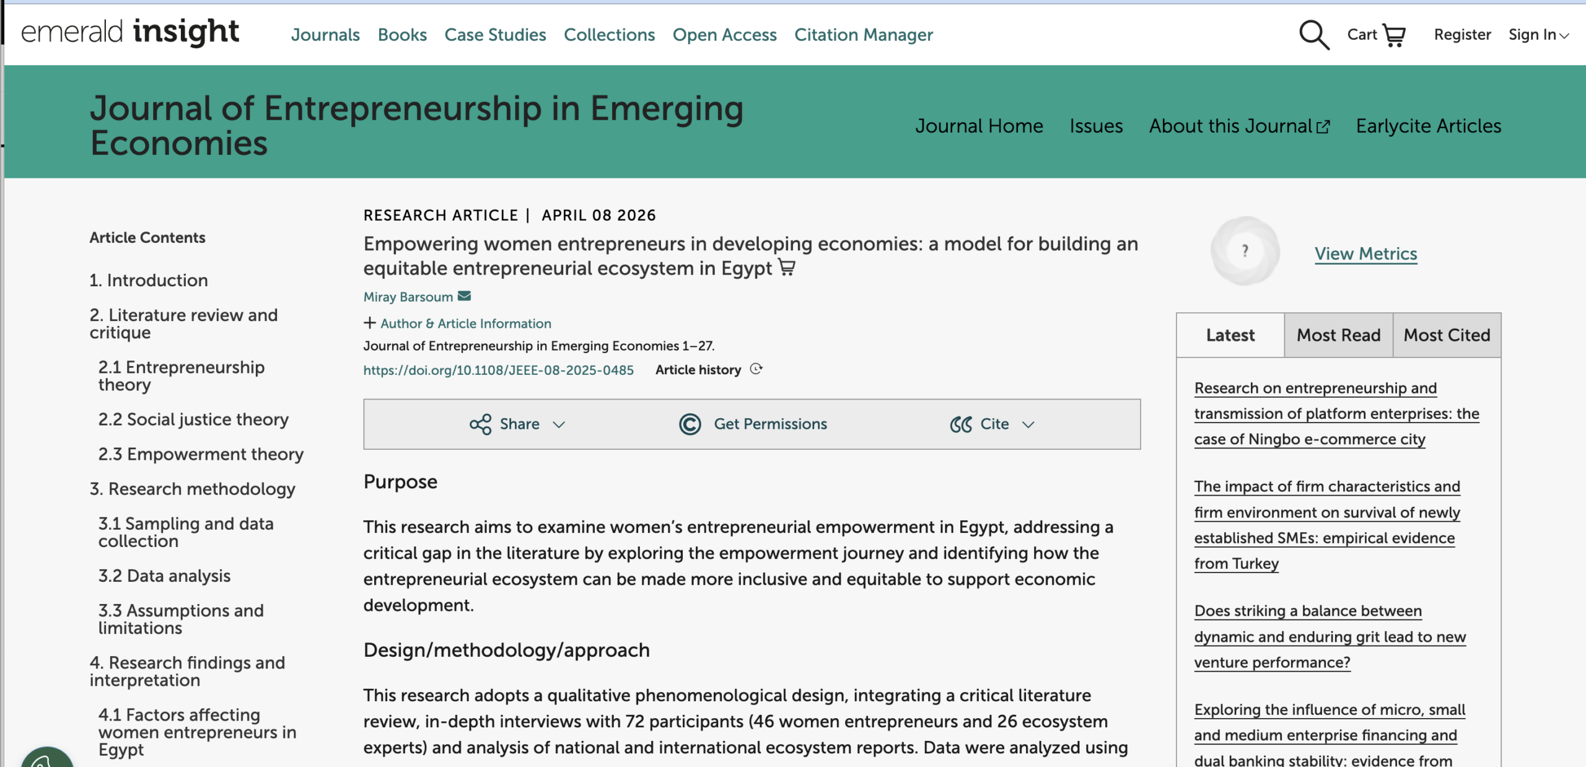
Task: Click the email envelope beside Miray Barsoum
Action: (x=464, y=296)
